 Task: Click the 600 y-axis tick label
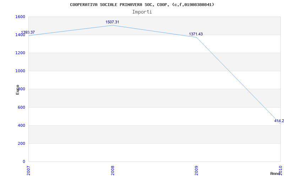point(21,107)
